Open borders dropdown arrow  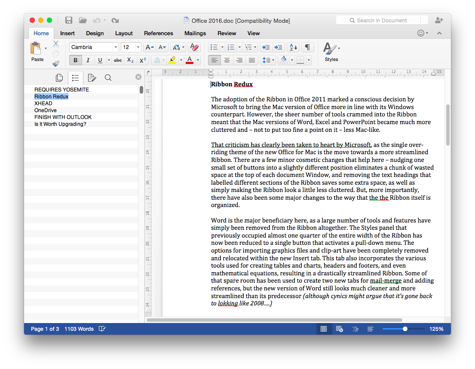309,60
